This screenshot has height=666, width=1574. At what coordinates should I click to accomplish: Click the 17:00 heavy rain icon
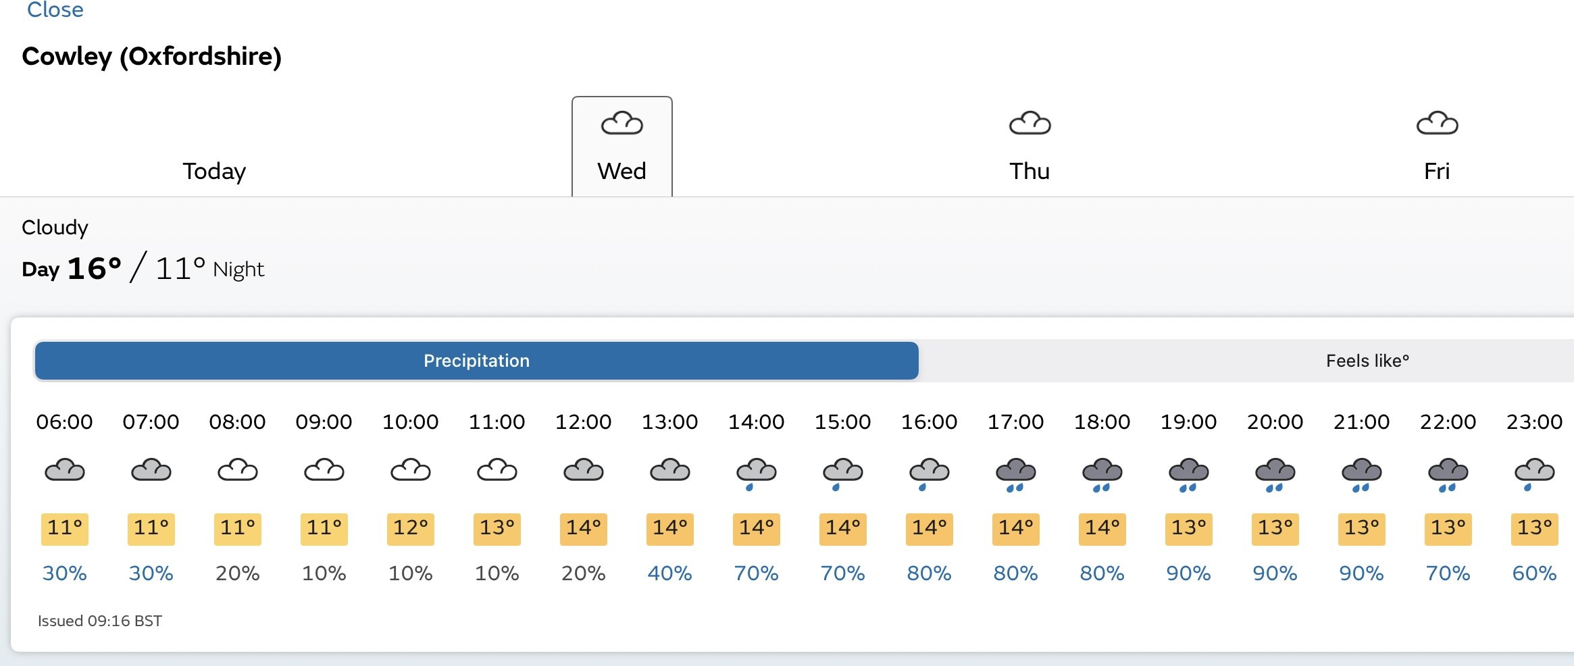pyautogui.click(x=1016, y=474)
